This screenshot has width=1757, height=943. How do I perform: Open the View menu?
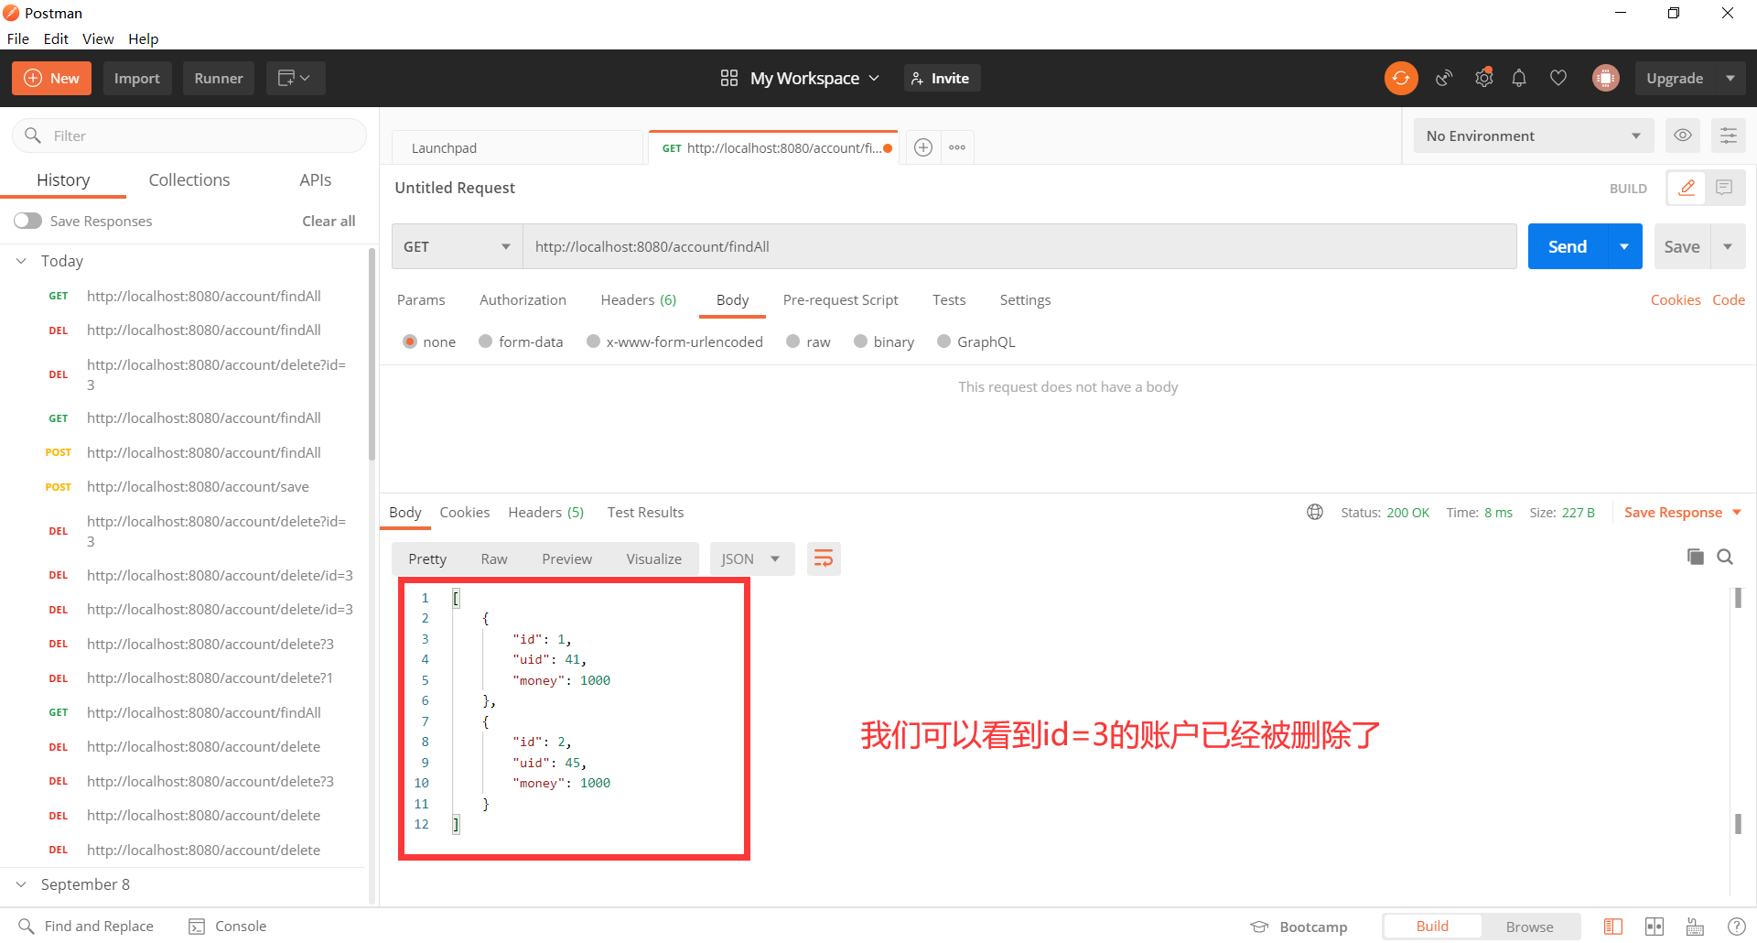[98, 38]
